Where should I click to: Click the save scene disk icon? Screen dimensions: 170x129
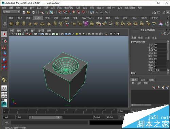pyautogui.click(x=33, y=12)
